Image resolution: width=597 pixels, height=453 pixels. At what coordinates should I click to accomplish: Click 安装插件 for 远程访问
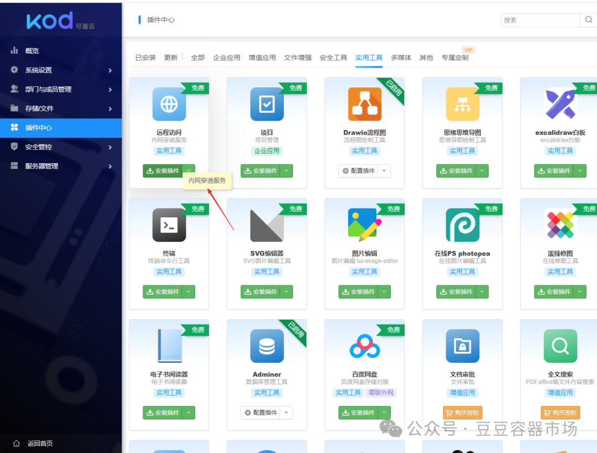click(x=163, y=171)
